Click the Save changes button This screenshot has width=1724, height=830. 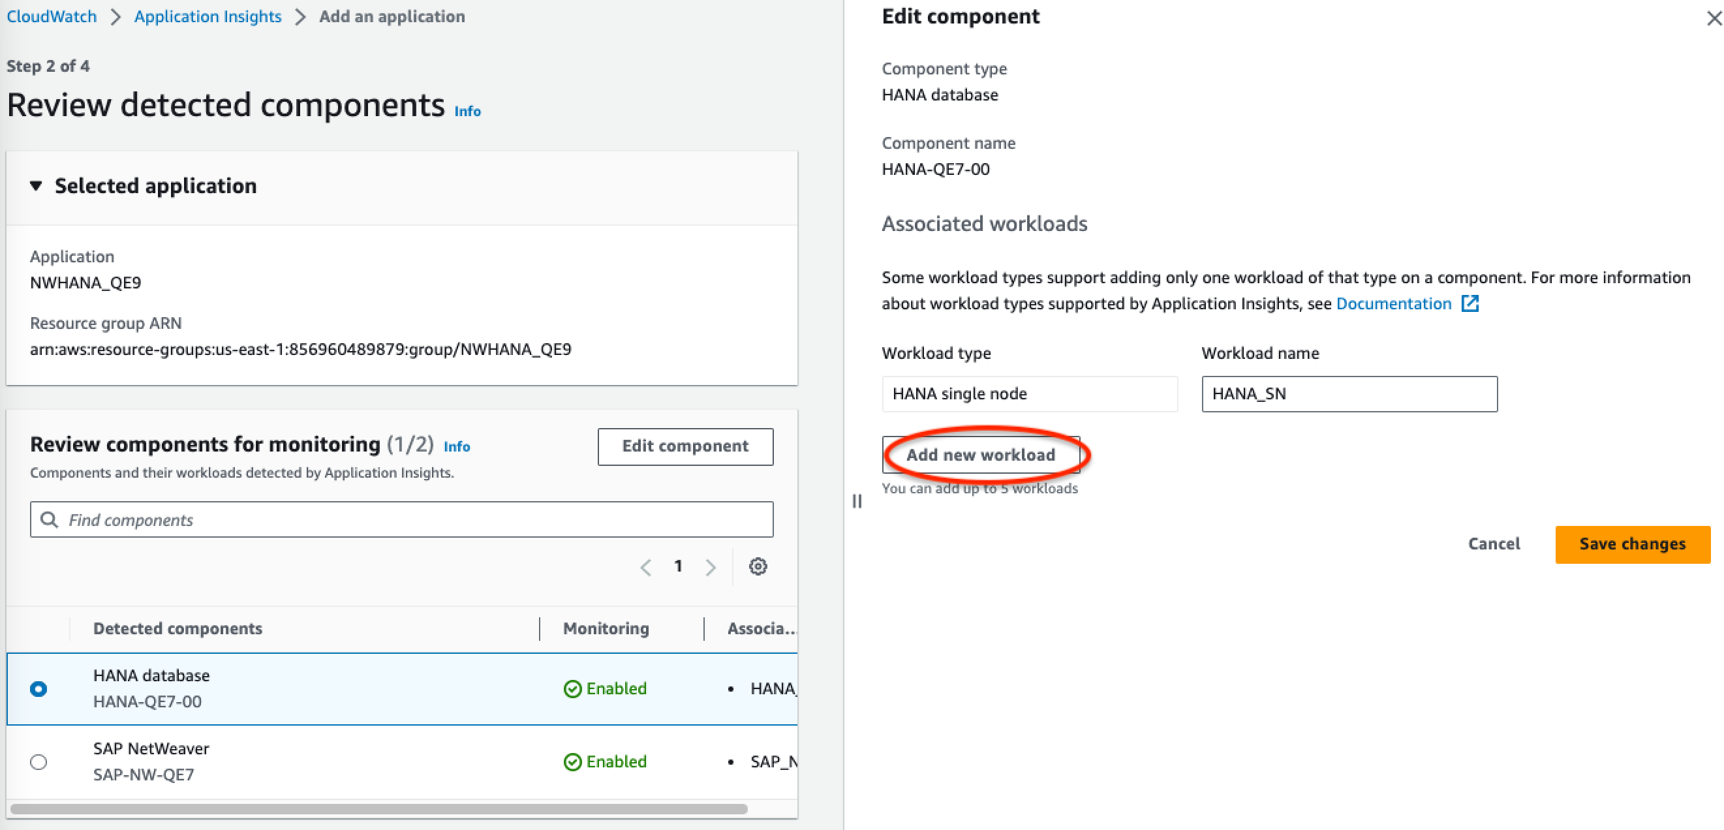[1633, 541]
